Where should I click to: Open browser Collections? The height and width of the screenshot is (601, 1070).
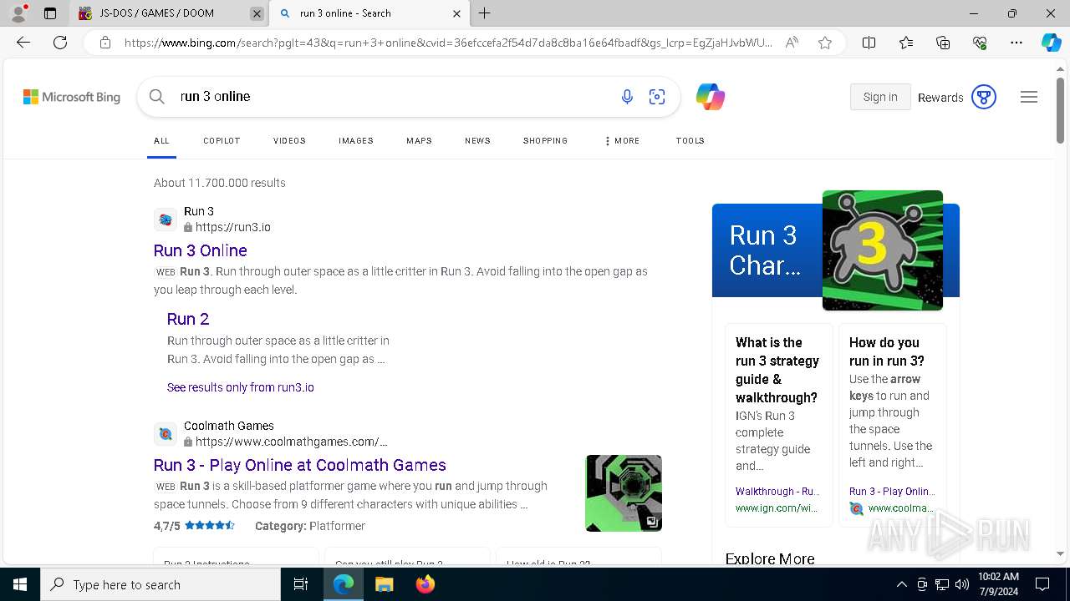point(943,43)
